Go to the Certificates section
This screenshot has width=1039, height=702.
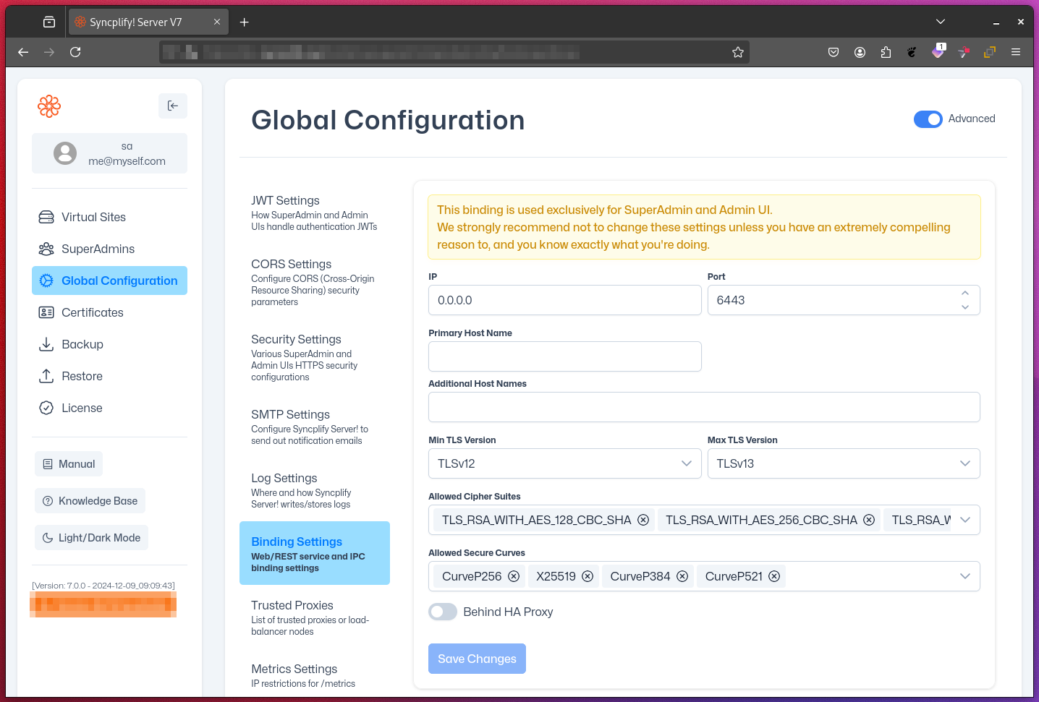[x=92, y=312]
